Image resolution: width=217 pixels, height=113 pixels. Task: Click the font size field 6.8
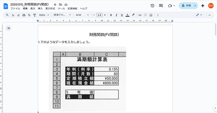[100, 15]
